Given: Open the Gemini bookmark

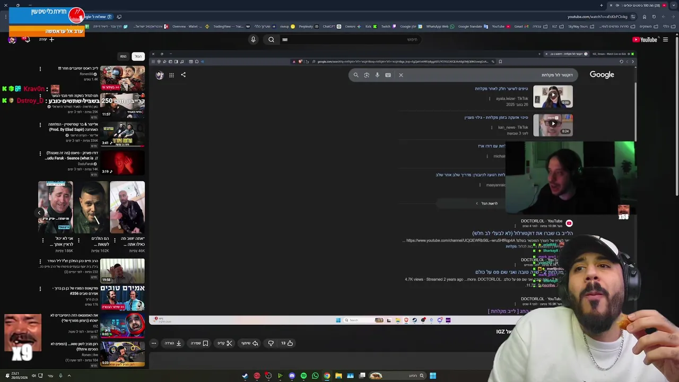Looking at the screenshot, I should [353, 27].
